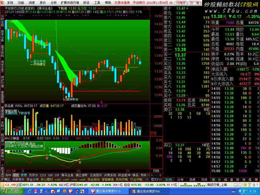
Task: Select the SUP indicator tab
Action: 57,175
